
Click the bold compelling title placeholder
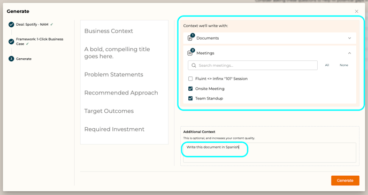[117, 53]
